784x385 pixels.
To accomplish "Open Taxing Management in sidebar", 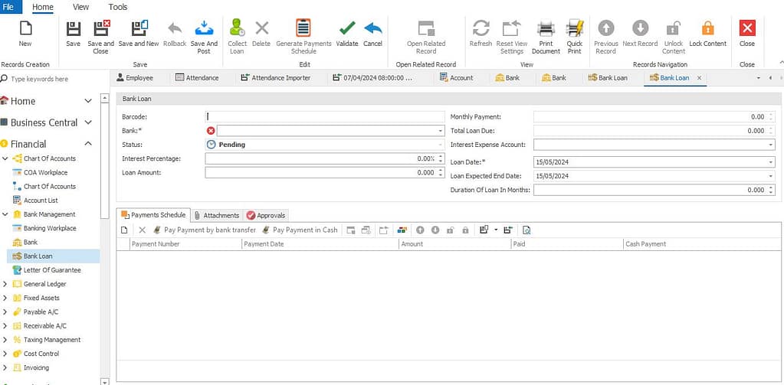I will click(52, 340).
